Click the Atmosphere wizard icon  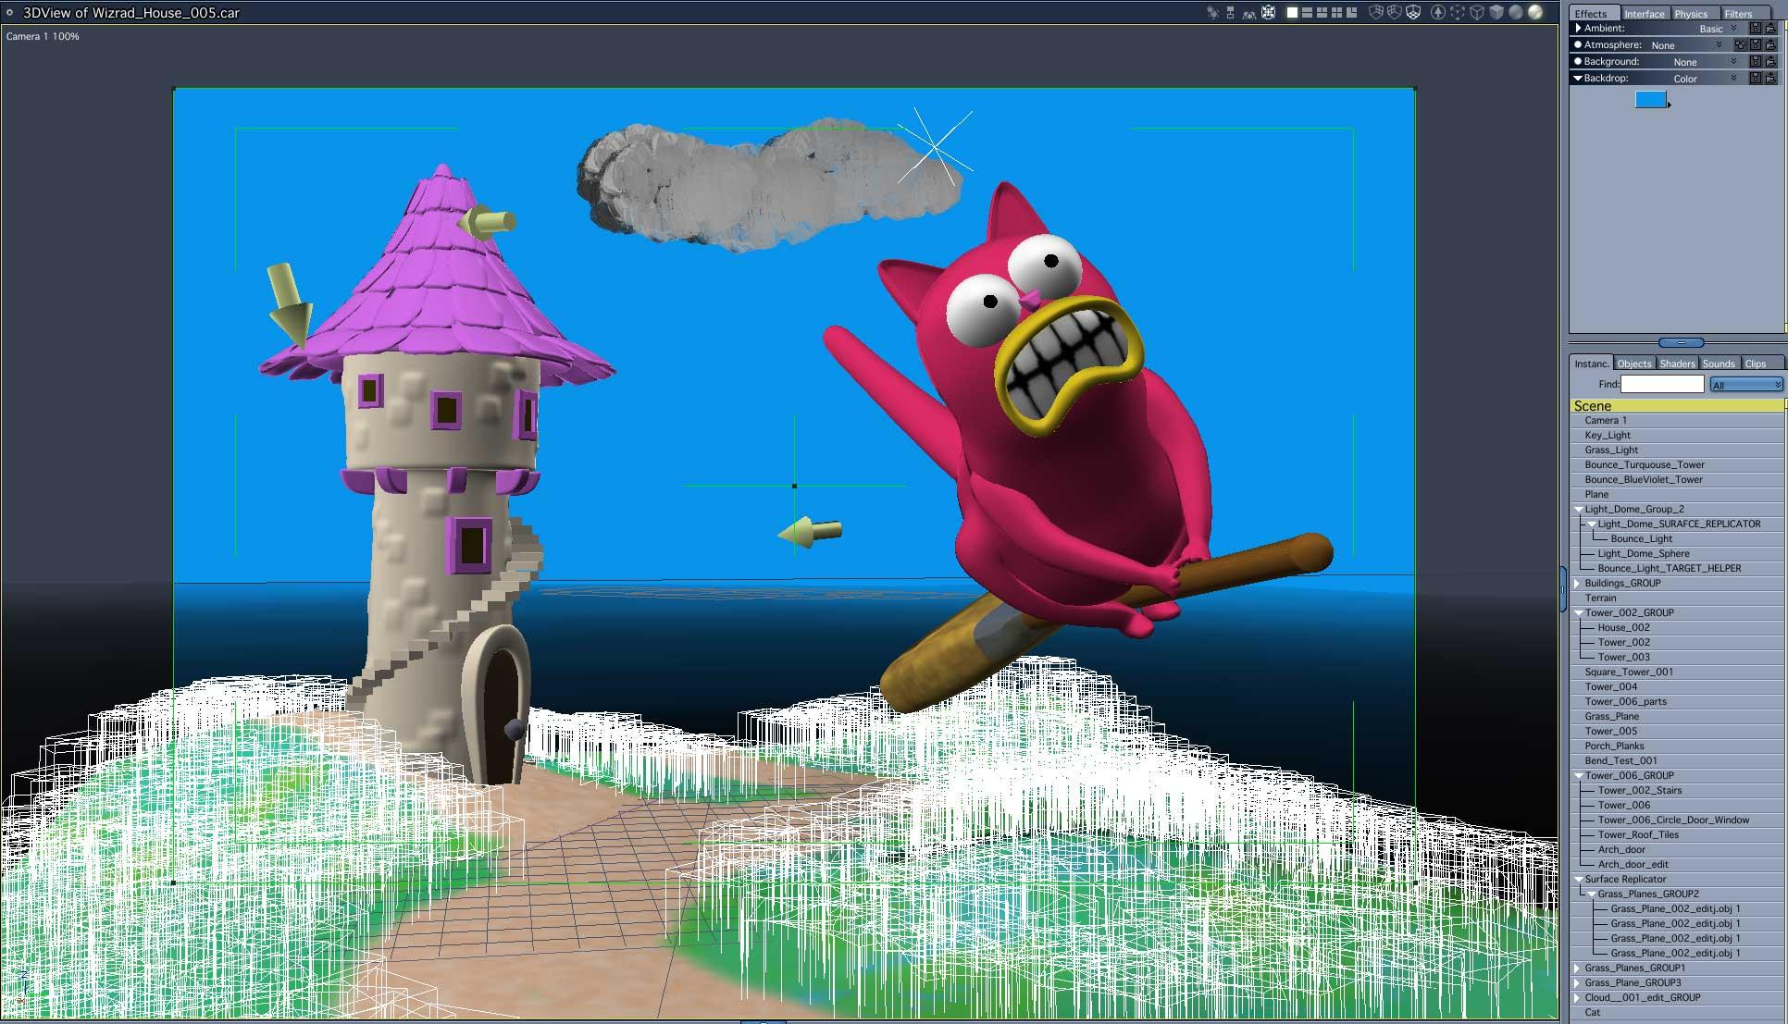1740,45
